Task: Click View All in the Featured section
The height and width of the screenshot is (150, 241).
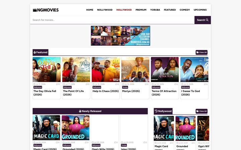Action: click(202, 52)
